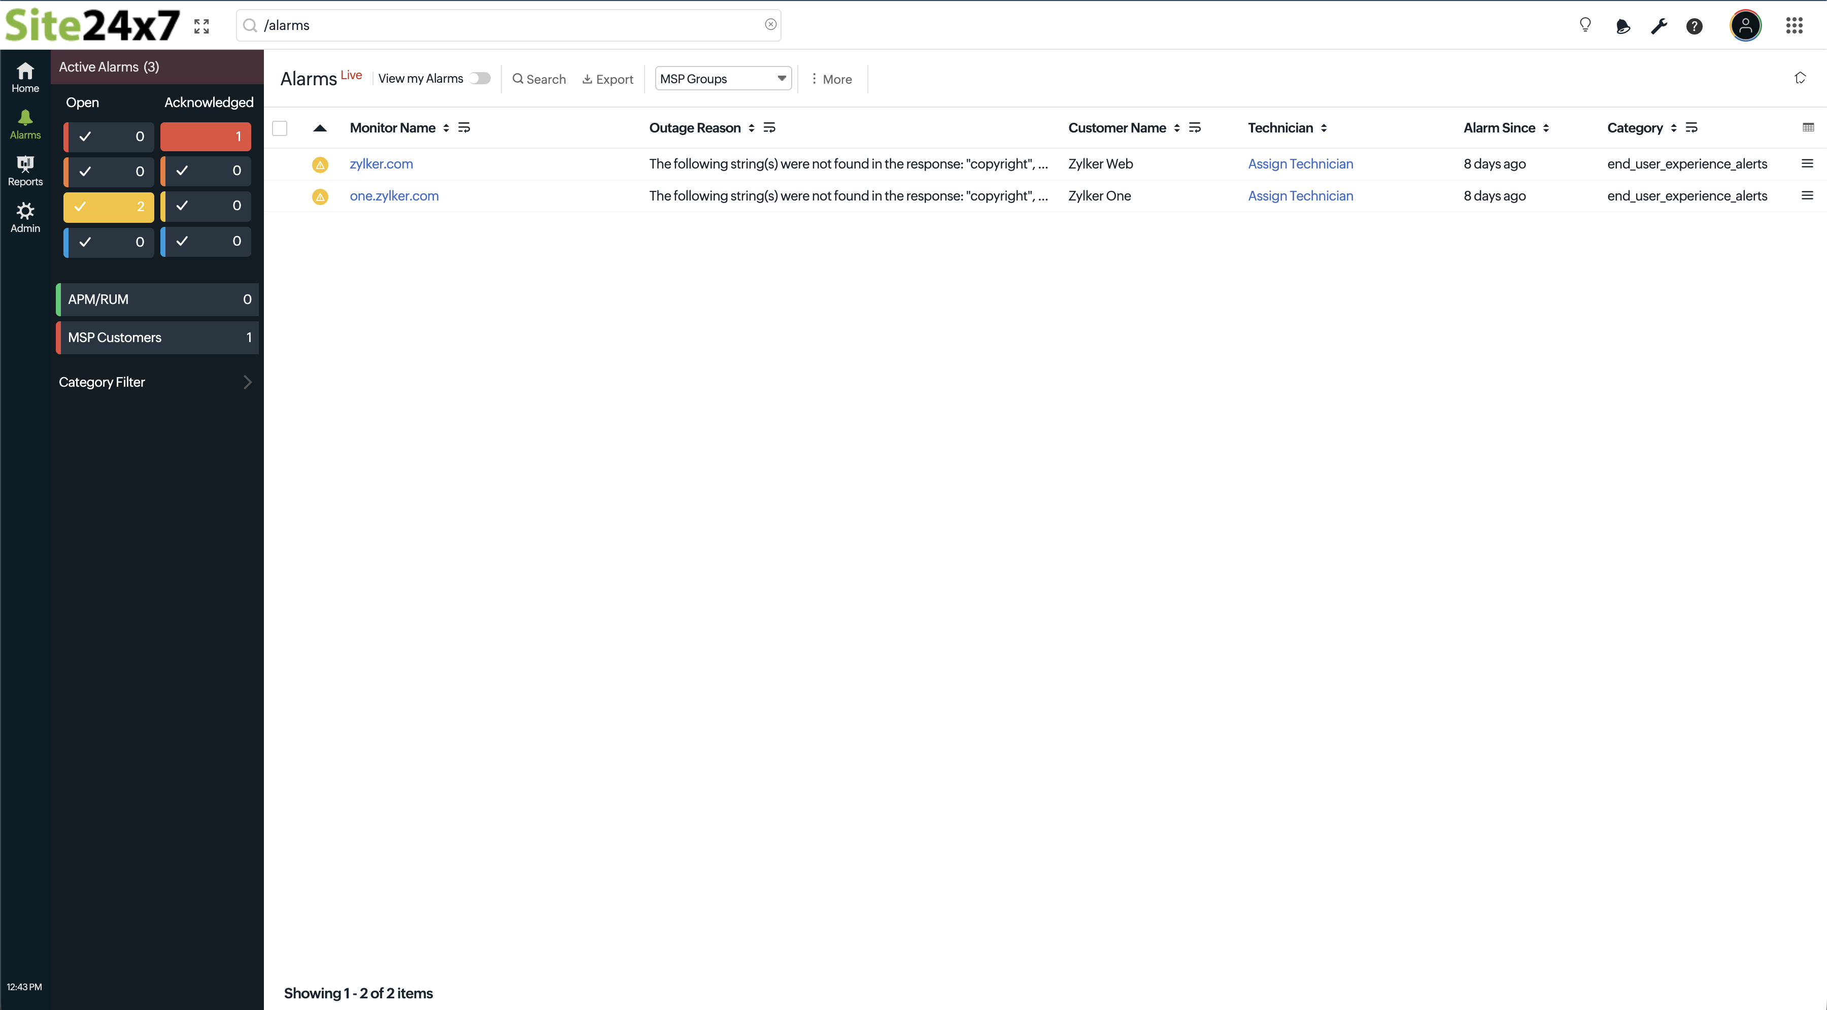
Task: Open the announcements megaphone icon
Action: 1622,26
